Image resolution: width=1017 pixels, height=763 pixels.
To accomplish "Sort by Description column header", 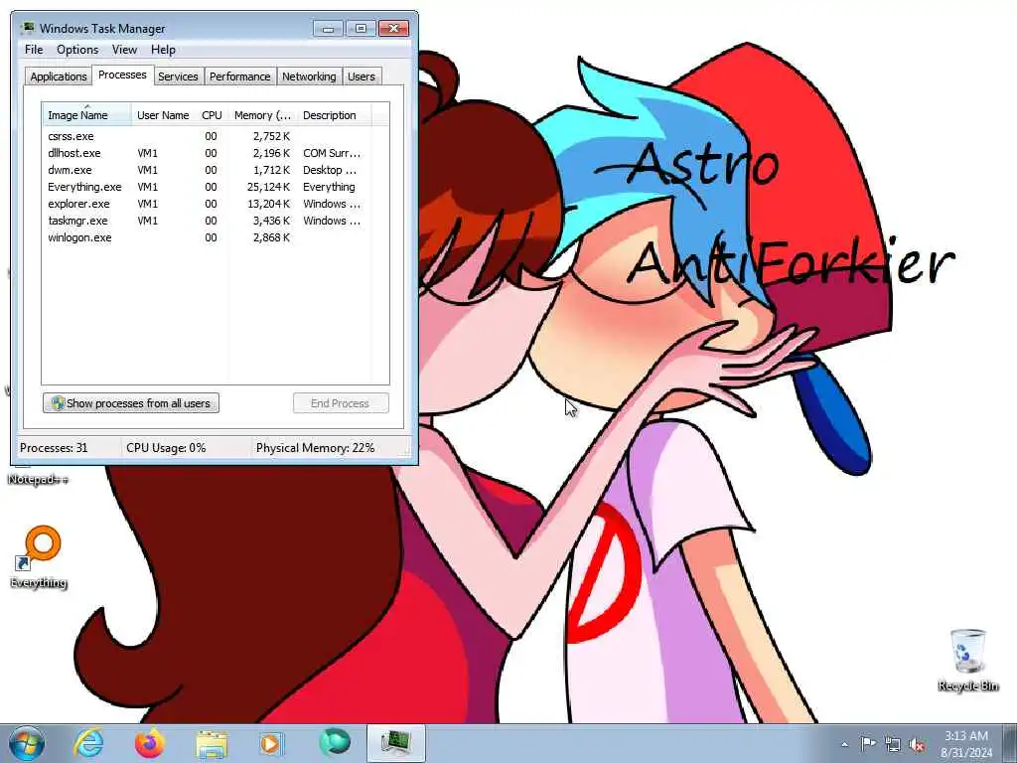I will 334,115.
